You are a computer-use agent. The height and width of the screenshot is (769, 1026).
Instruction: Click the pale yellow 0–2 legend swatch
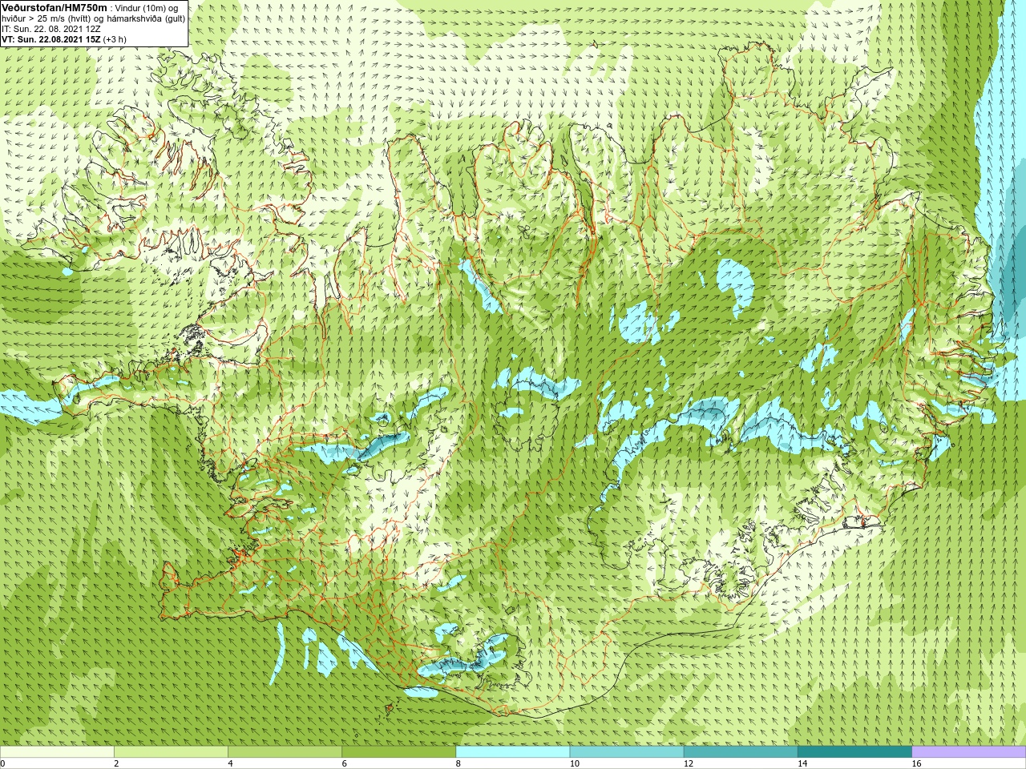coord(57,751)
